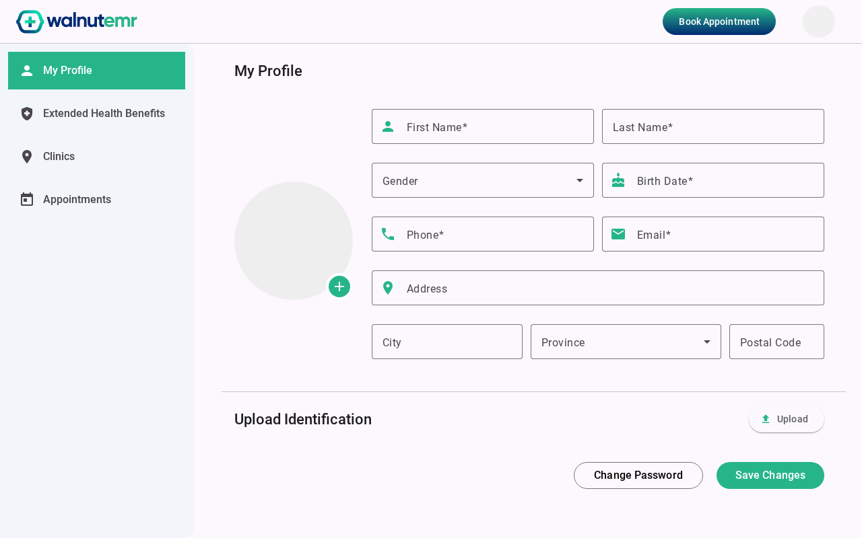
Task: Focus the Postal Code field
Action: [x=776, y=342]
